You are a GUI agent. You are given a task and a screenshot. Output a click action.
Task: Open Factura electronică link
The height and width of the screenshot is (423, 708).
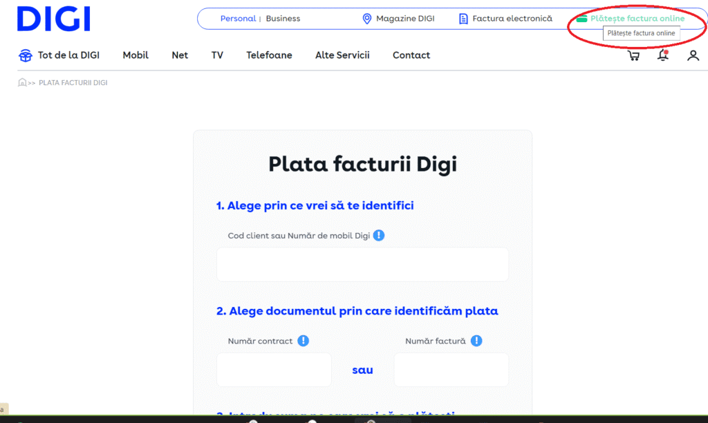(512, 19)
